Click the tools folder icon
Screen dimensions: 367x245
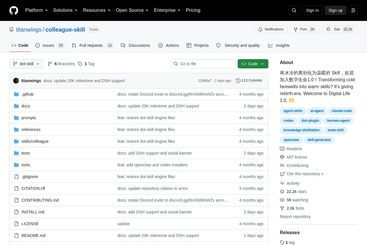[x=16, y=165]
